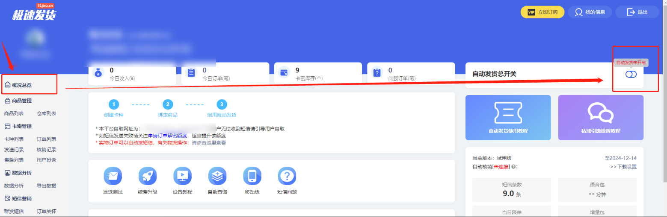This screenshot has width=667, height=217.
Task: Click the 问题订单 question clipboard icon
Action: [x=376, y=72]
